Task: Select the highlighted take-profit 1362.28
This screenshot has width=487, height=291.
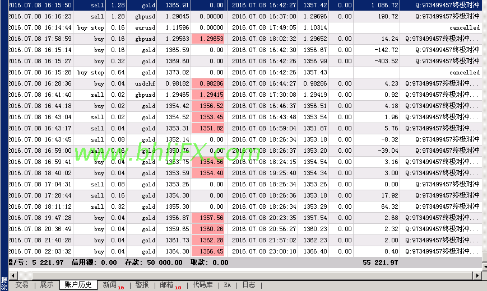Action: pos(208,240)
